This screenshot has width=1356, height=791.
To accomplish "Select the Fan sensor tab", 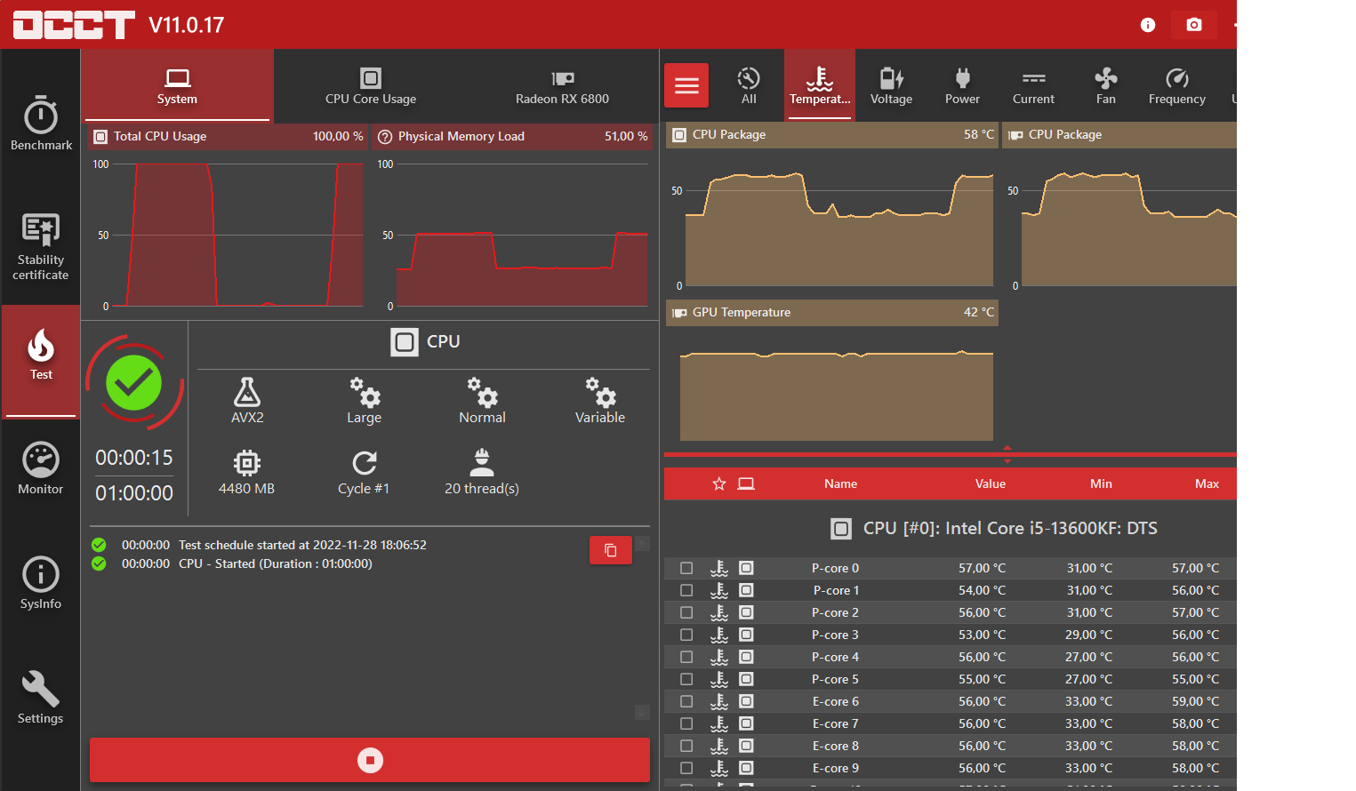I will point(1105,86).
